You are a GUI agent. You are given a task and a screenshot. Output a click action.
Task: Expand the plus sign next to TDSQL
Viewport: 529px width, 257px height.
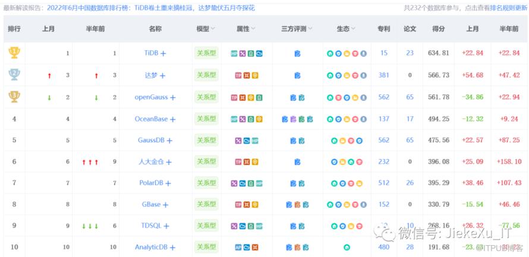(x=166, y=226)
